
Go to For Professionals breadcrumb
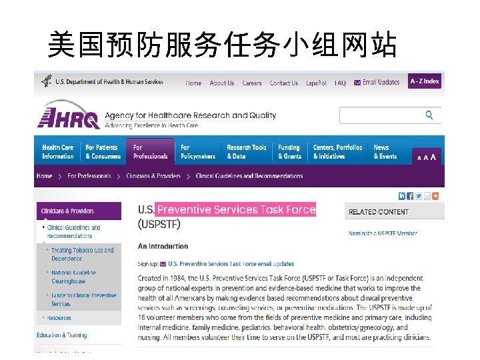[89, 176]
